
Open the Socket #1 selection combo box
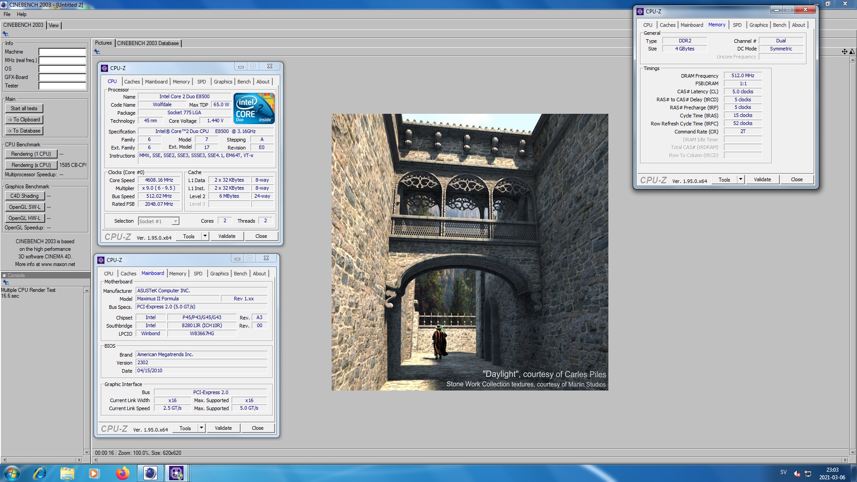[x=158, y=221]
